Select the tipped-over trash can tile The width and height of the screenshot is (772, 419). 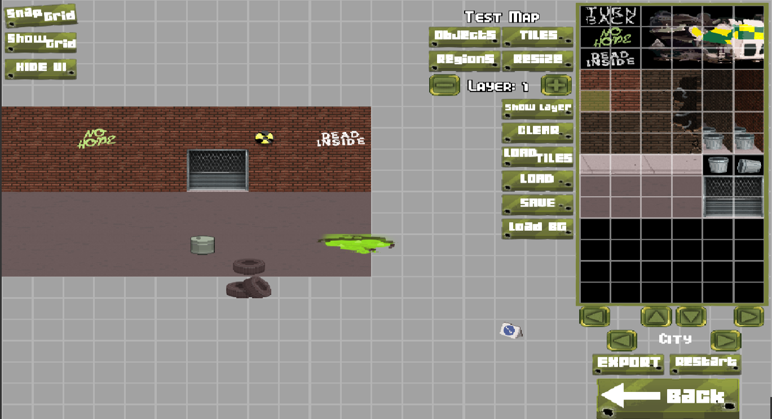coord(748,166)
